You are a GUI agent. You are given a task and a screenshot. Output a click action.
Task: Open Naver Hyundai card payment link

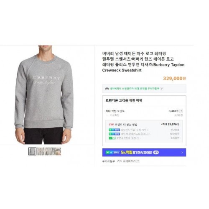coord(135,134)
